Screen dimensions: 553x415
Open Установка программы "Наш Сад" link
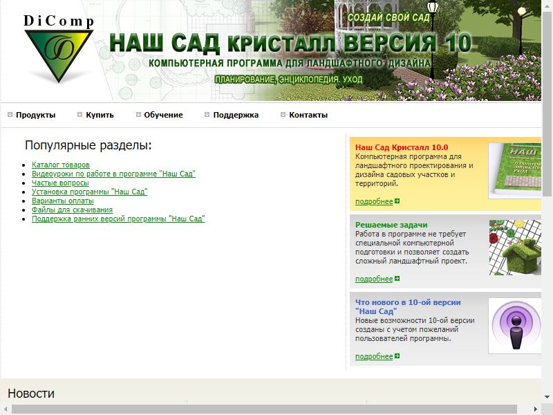tap(90, 192)
